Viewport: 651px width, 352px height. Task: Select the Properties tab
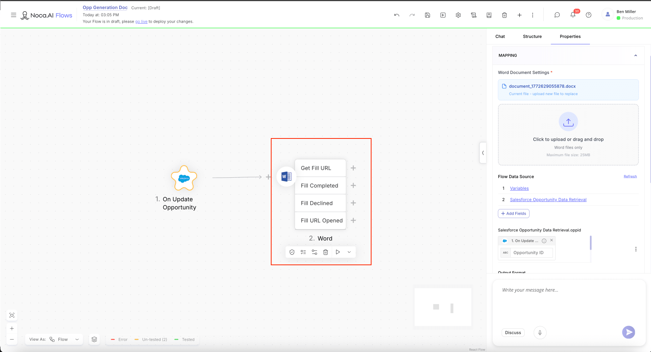pos(570,37)
